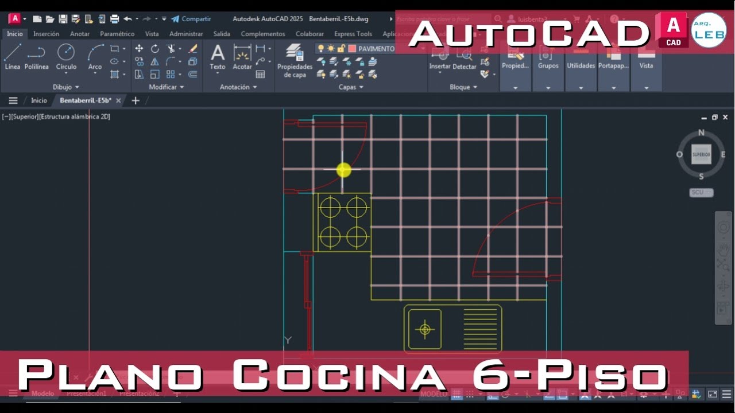Expand the Bloque panel
The image size is (735, 413).
(463, 87)
